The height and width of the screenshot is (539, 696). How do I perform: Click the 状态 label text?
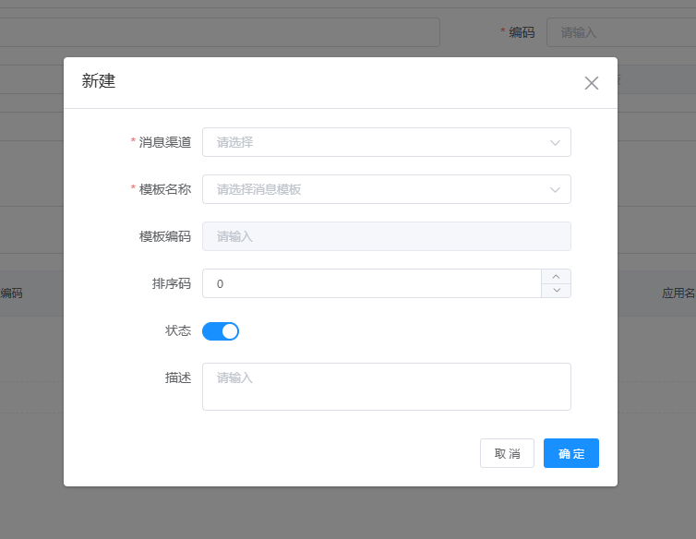point(178,330)
